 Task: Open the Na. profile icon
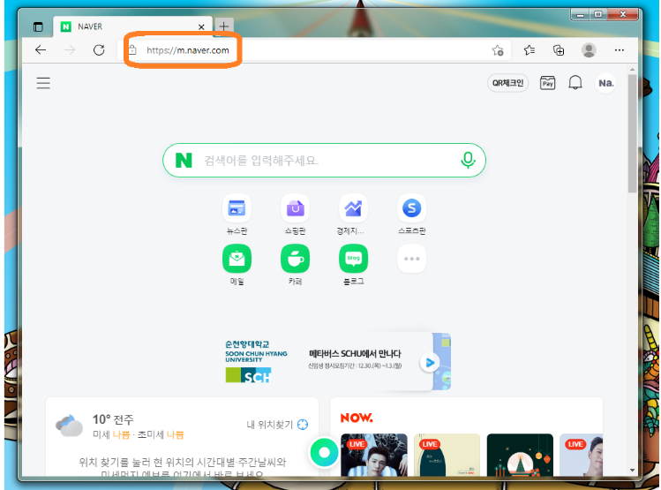605,83
